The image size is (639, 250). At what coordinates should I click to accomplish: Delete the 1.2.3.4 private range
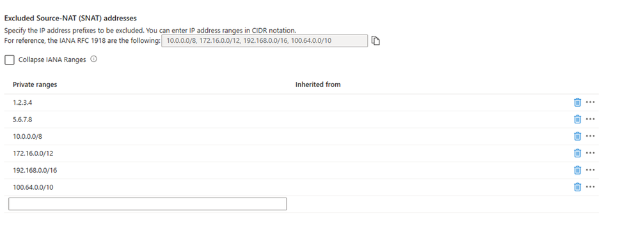(577, 102)
